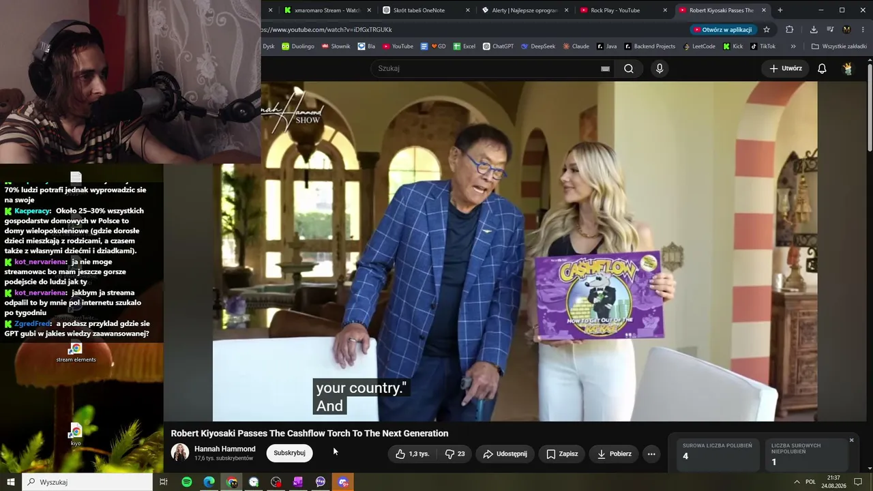Viewport: 873px width, 491px height.
Task: Click the Udostępnij share button
Action: [505, 453]
